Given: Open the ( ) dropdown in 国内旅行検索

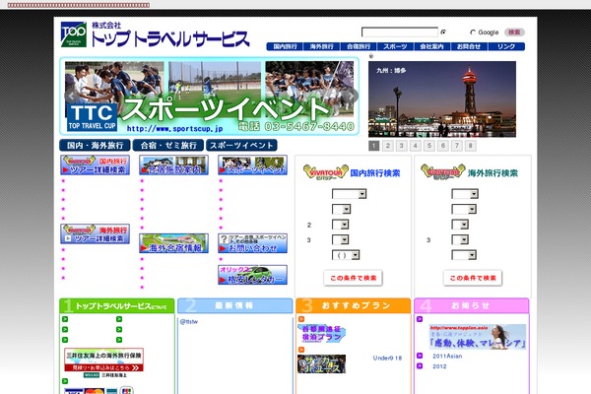Looking at the screenshot, I should 346,255.
